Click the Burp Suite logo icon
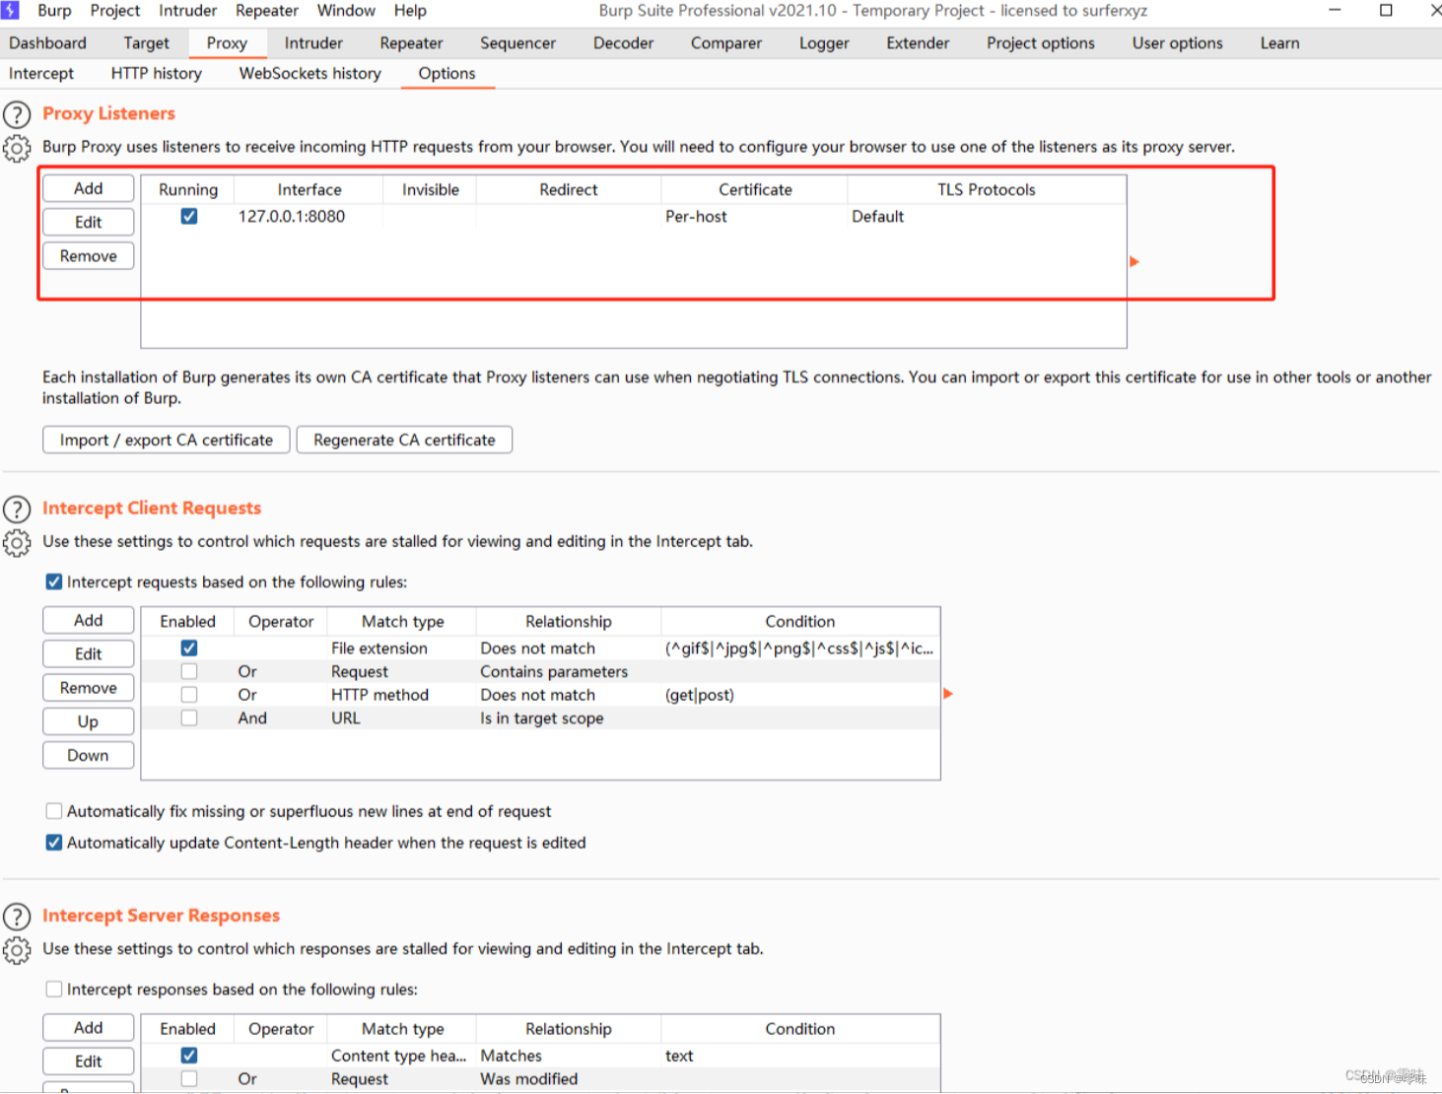The width and height of the screenshot is (1442, 1094). [x=10, y=10]
